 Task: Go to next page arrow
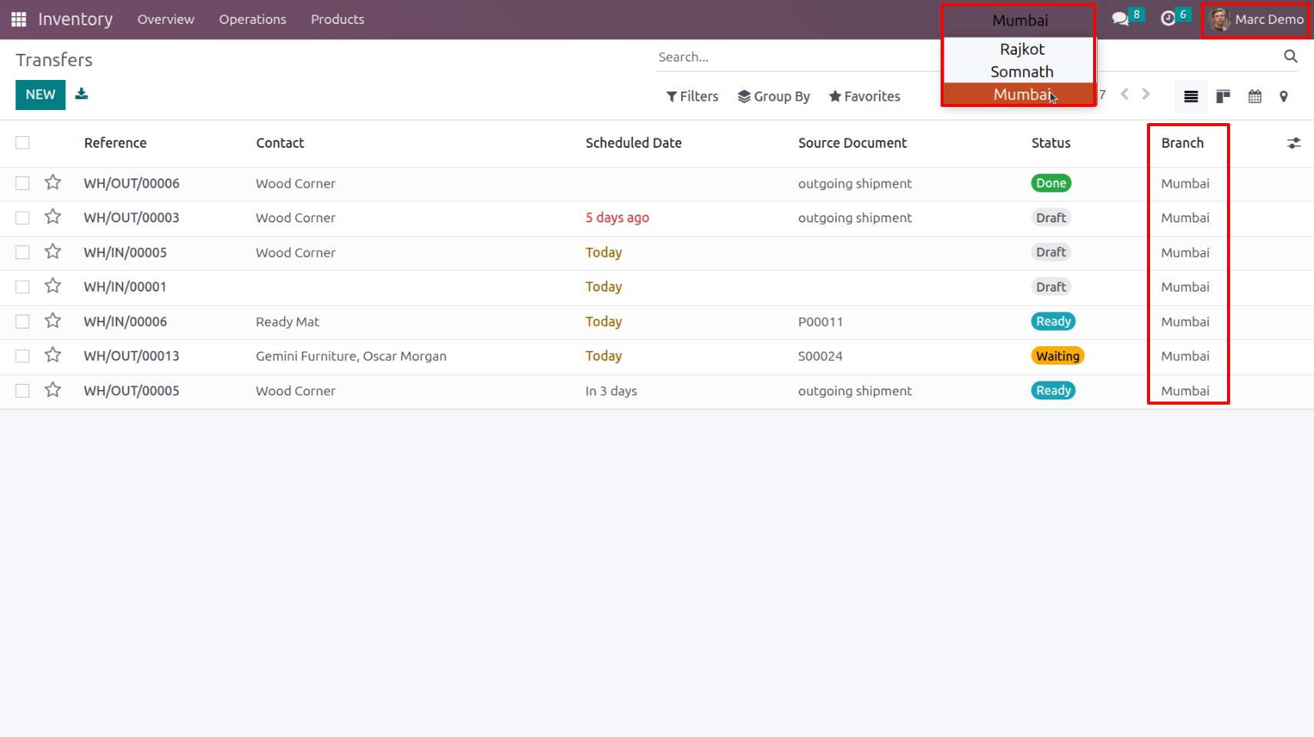click(1146, 94)
